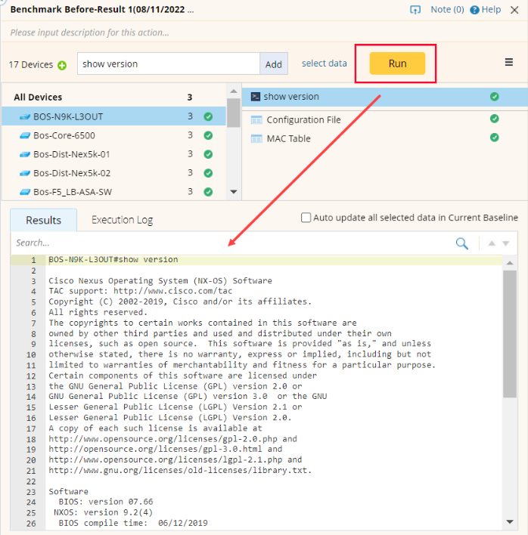This screenshot has width=528, height=535.
Task: Select device Bos-Dist-Nex5k-01
Action: tap(114, 154)
